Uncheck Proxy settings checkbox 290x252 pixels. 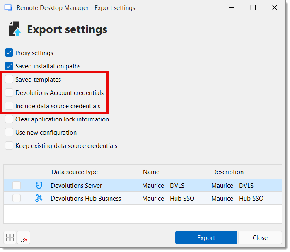click(x=9, y=53)
